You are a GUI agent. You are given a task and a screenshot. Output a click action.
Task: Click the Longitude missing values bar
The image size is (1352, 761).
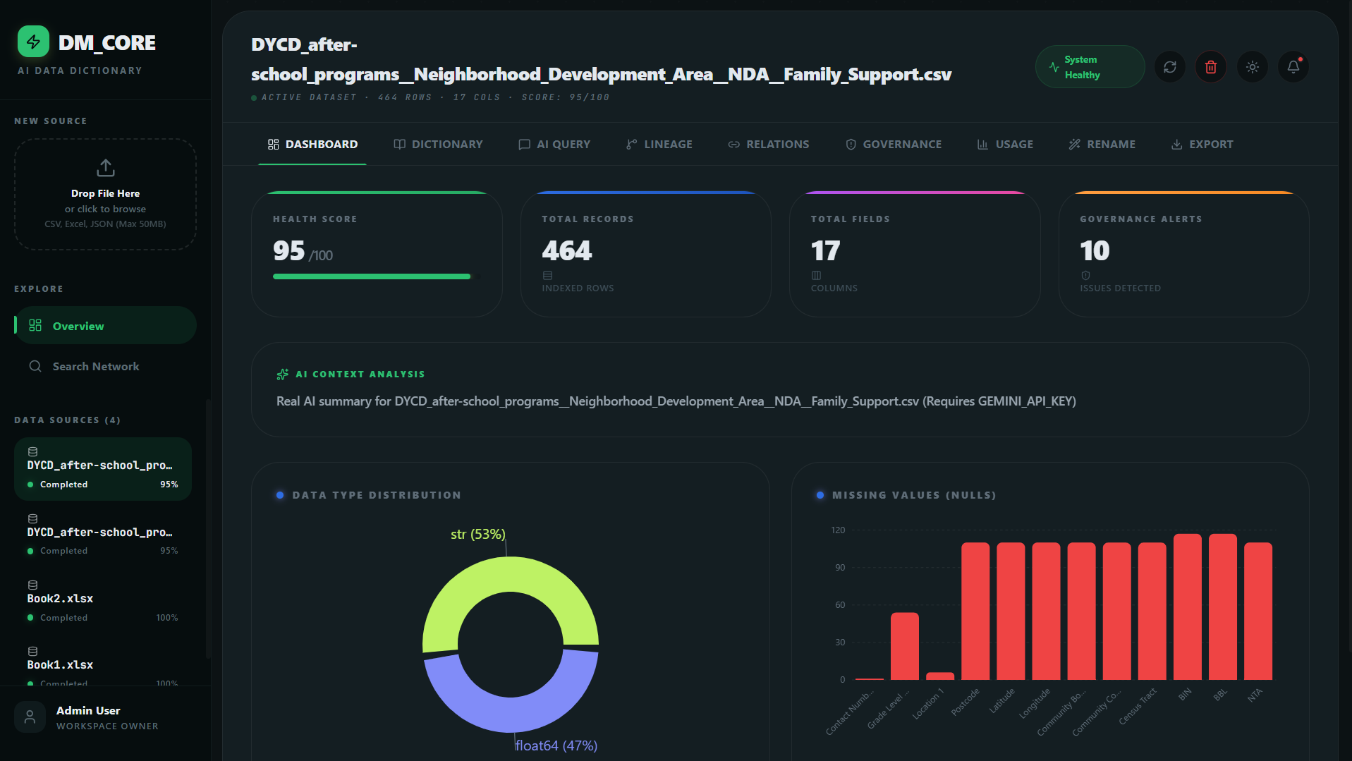coord(1046,611)
